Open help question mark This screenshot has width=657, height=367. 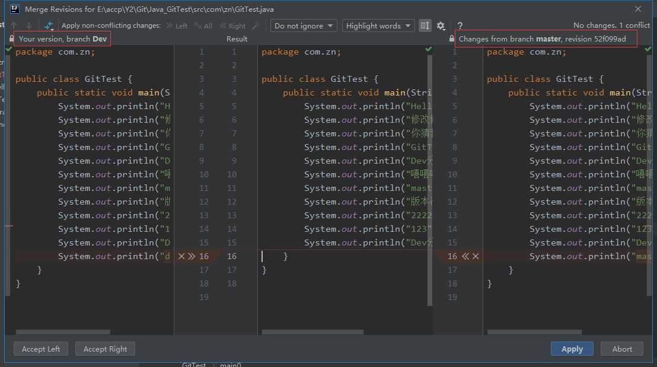coord(460,25)
